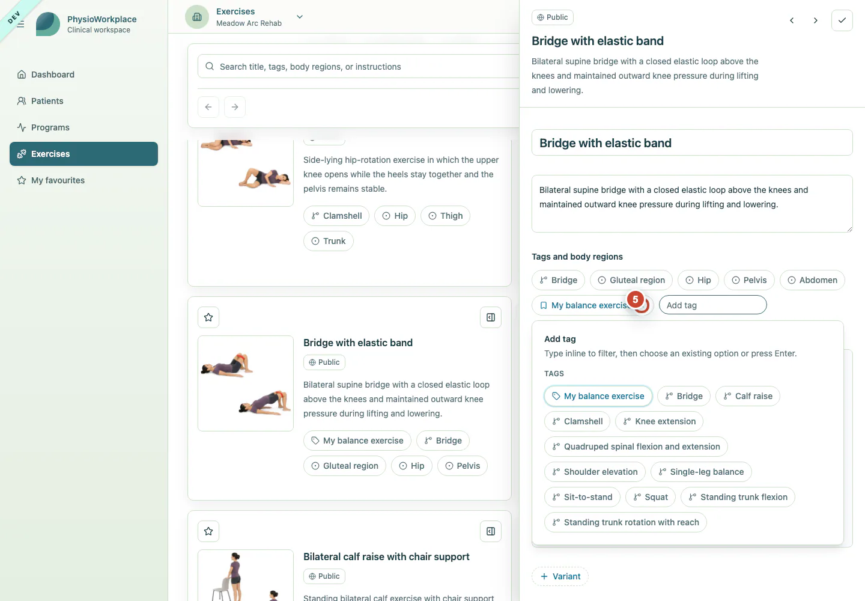Star the Bilateral calf raise exercise

208,531
